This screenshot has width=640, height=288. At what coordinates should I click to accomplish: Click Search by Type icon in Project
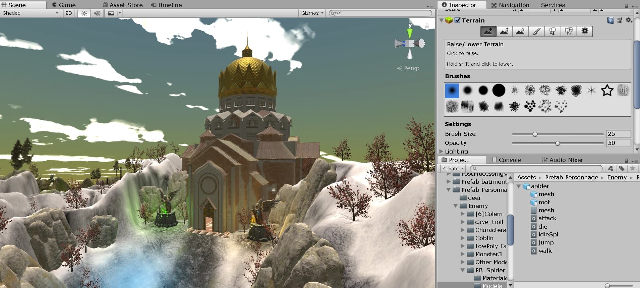tap(610, 169)
